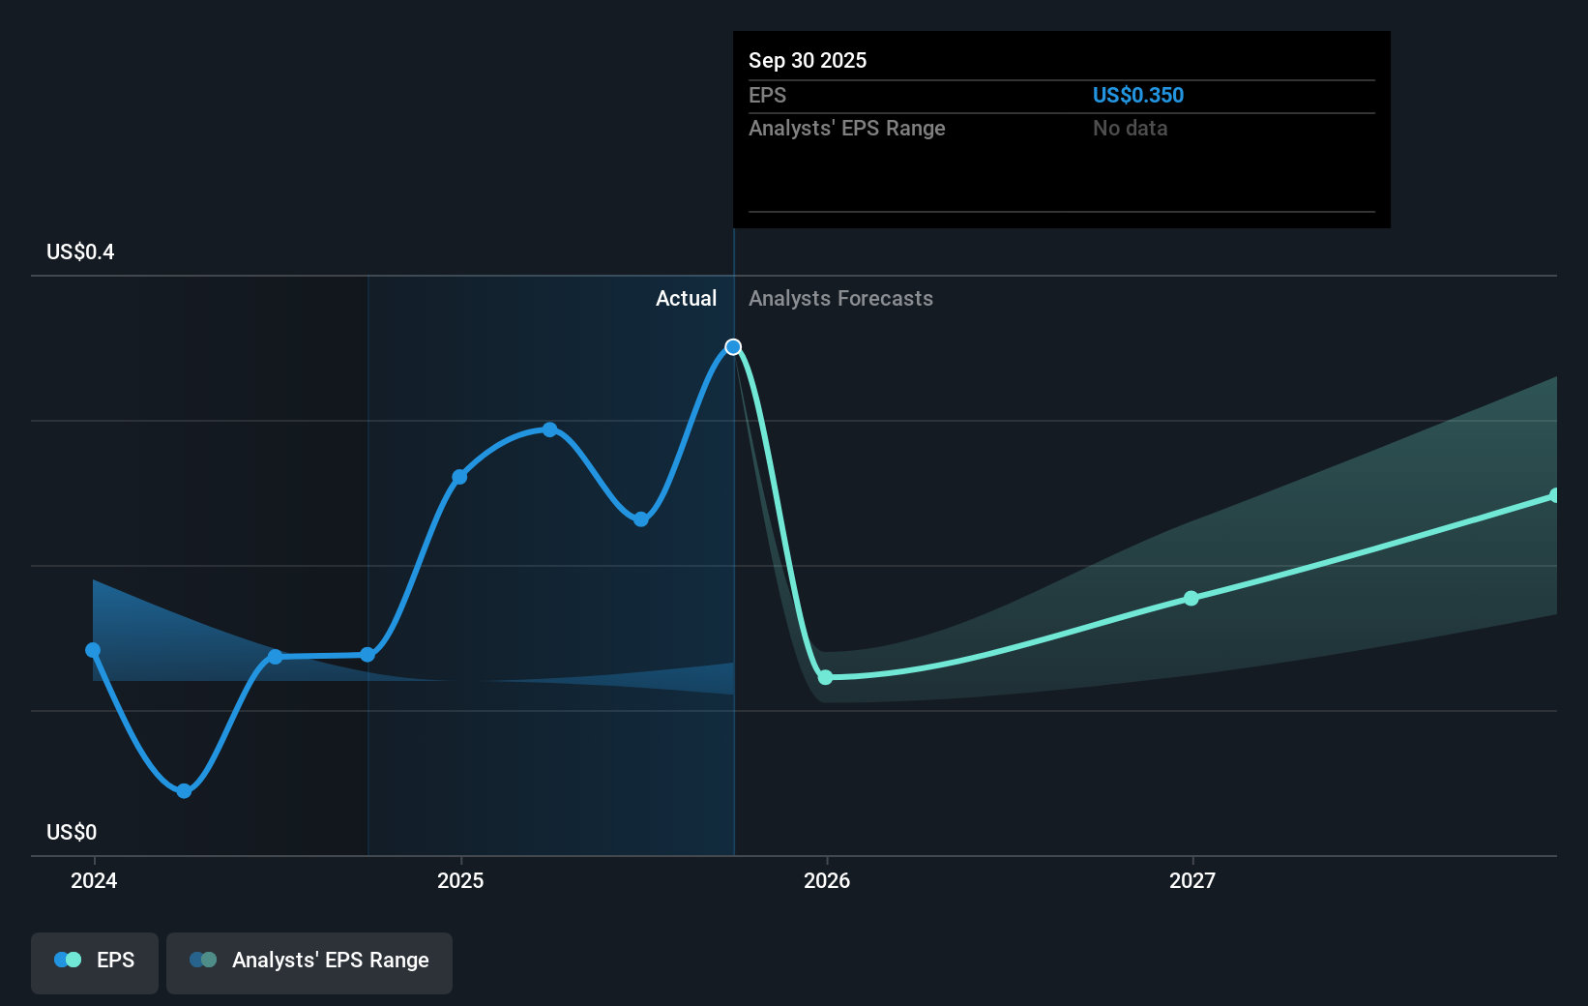Click the mid-2025 EPS peak data point
Image resolution: width=1588 pixels, height=1006 pixels.
click(549, 429)
